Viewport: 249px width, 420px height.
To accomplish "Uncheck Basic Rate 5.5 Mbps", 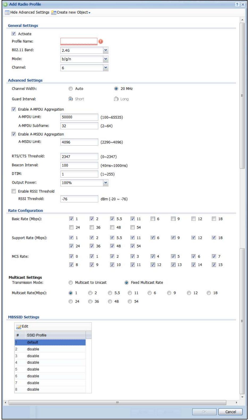I will tap(112, 219).
